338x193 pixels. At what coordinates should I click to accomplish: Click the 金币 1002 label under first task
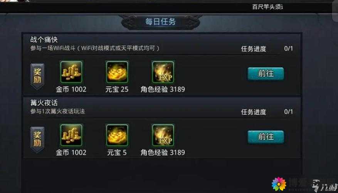[x=71, y=89]
